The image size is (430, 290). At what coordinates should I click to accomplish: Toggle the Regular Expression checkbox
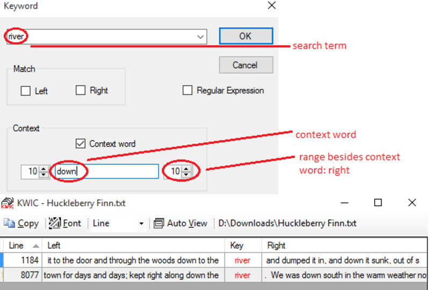pos(187,90)
